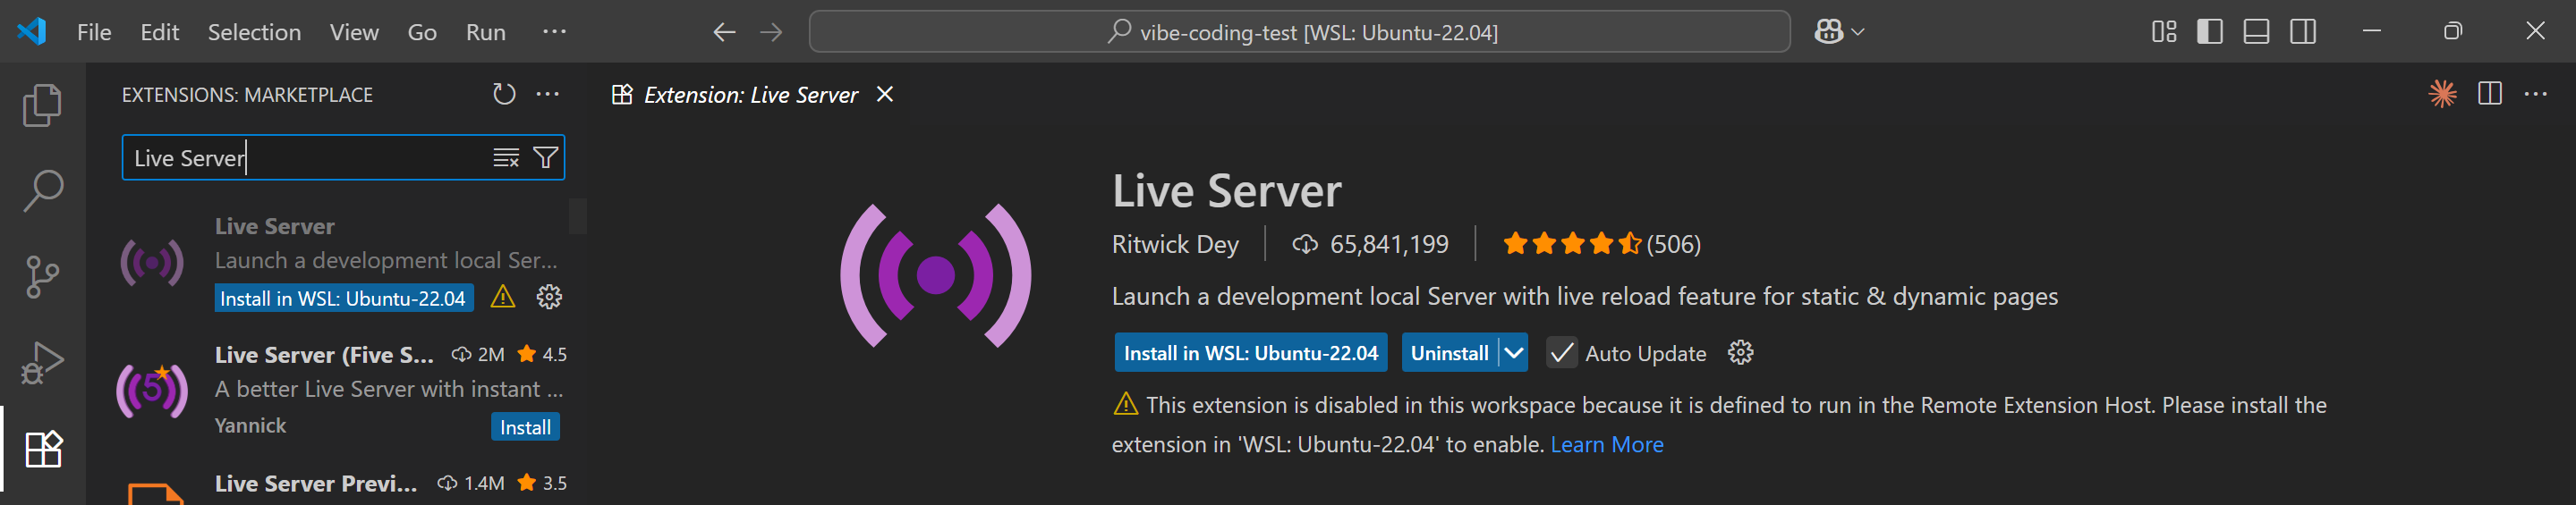Open the Selection menu
The height and width of the screenshot is (505, 2576).
pyautogui.click(x=254, y=32)
